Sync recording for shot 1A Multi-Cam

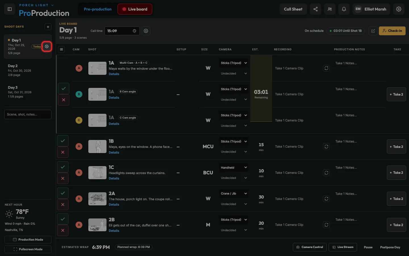coord(326,68)
